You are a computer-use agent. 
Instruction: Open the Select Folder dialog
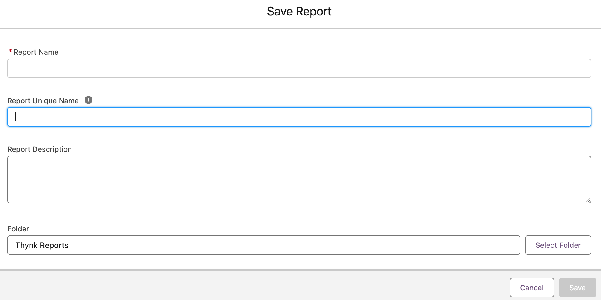point(558,245)
